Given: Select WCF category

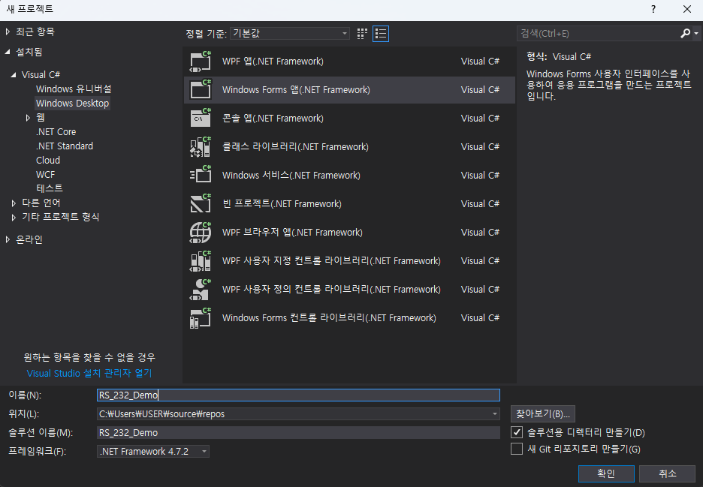Looking at the screenshot, I should pos(45,174).
